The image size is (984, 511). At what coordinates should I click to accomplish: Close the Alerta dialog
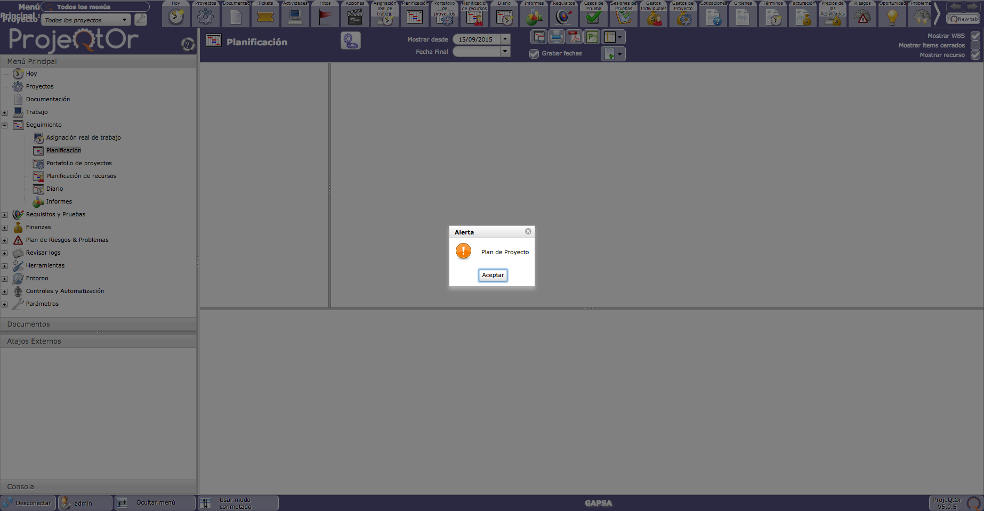tap(528, 231)
